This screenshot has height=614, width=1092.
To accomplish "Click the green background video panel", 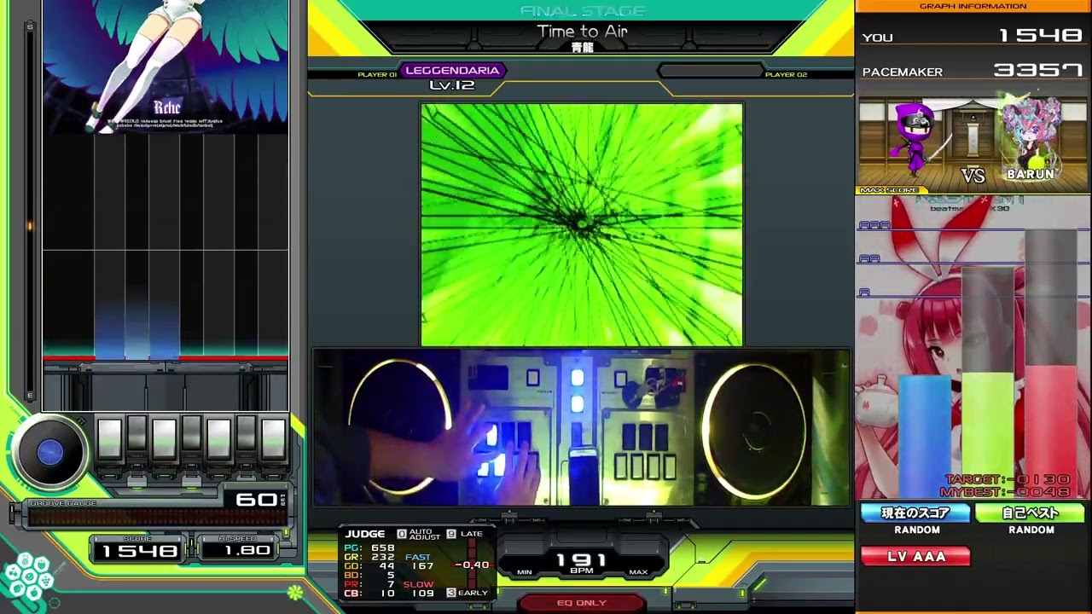I will click(x=582, y=225).
